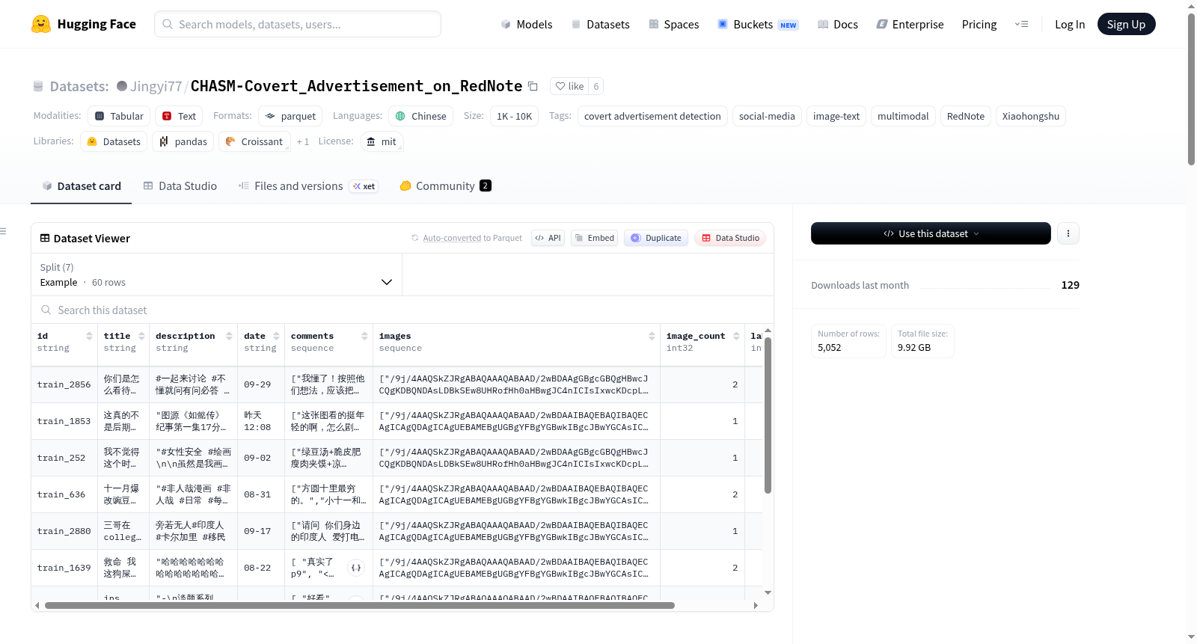Open the Jingyi77 author profile

(156, 86)
